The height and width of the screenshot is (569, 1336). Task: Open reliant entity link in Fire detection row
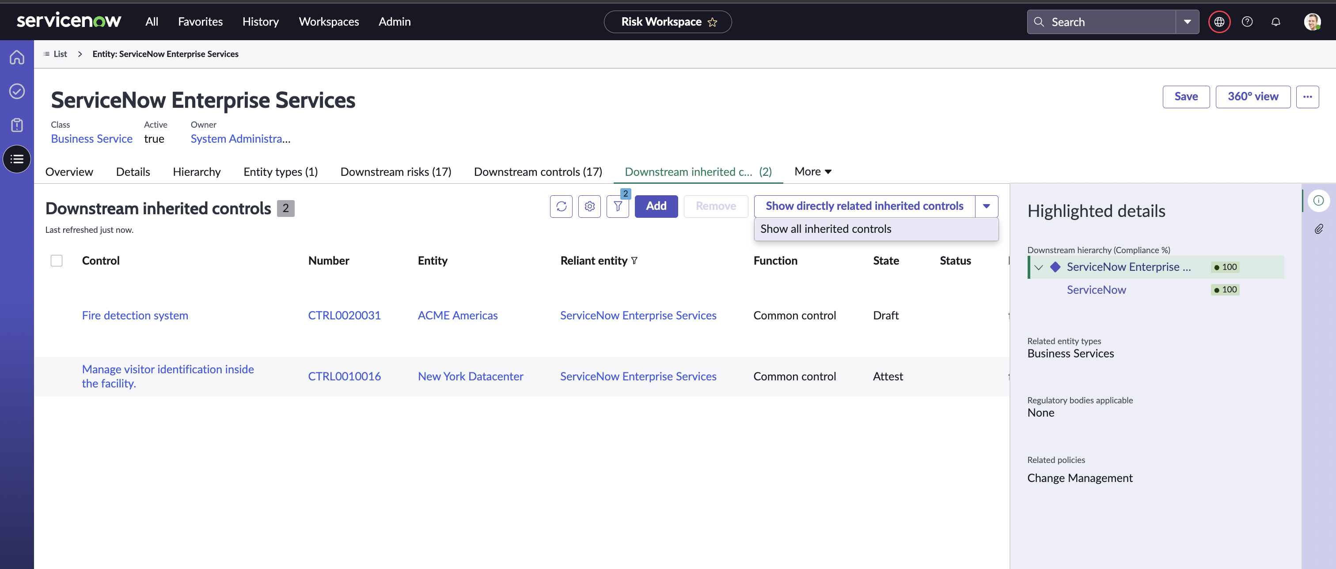coord(638,315)
